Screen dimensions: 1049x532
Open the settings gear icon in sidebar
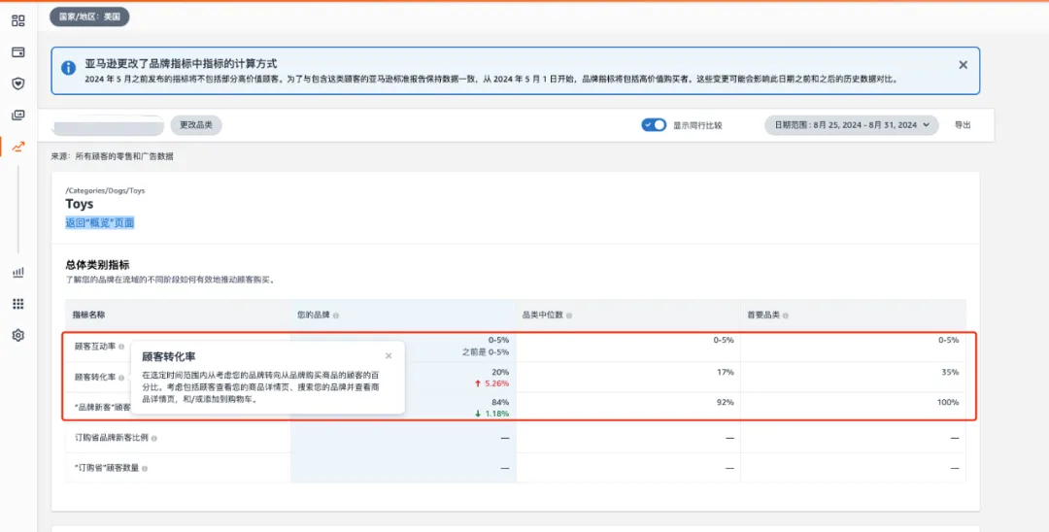(x=18, y=335)
